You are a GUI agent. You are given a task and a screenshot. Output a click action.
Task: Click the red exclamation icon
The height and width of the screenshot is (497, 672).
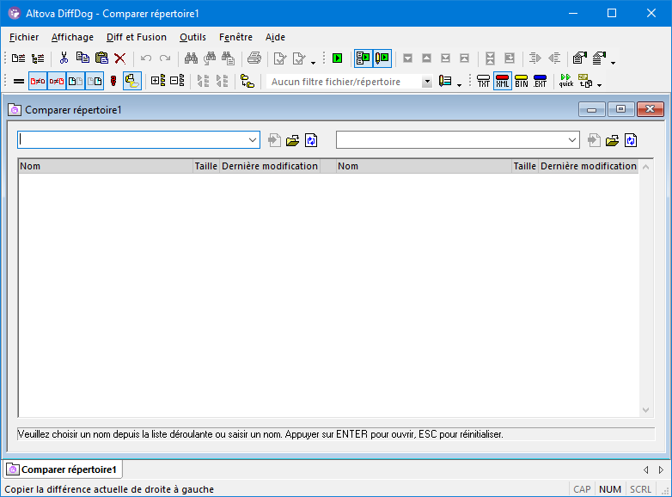click(113, 81)
